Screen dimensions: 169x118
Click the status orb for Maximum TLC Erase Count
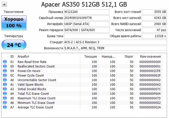[x=5, y=98]
